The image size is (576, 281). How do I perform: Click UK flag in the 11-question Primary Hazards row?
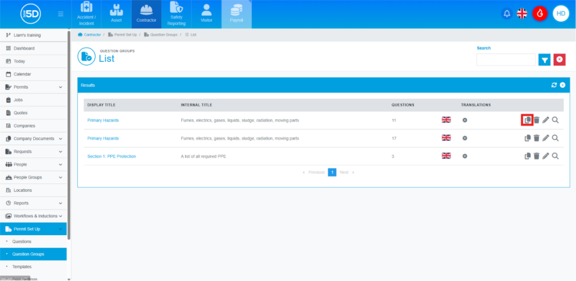[x=446, y=120]
